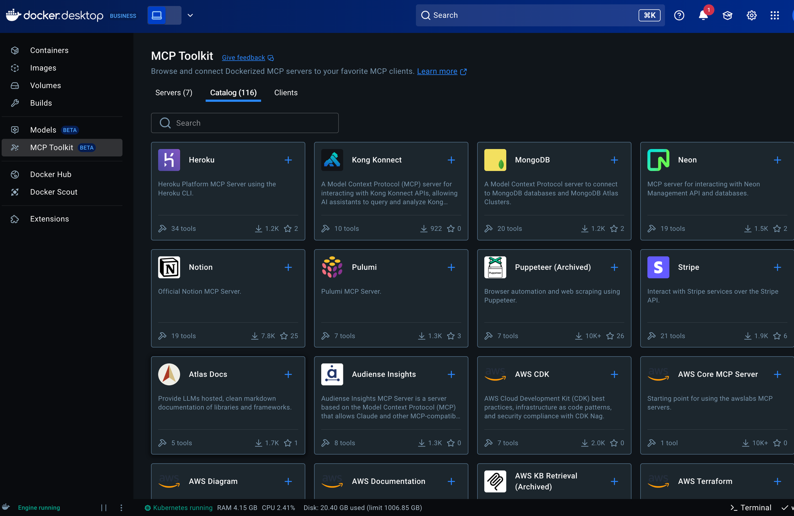Image resolution: width=794 pixels, height=516 pixels.
Task: Add the MongoDB server with plus
Action: coord(614,160)
